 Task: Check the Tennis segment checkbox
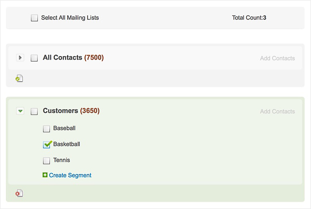(46, 161)
